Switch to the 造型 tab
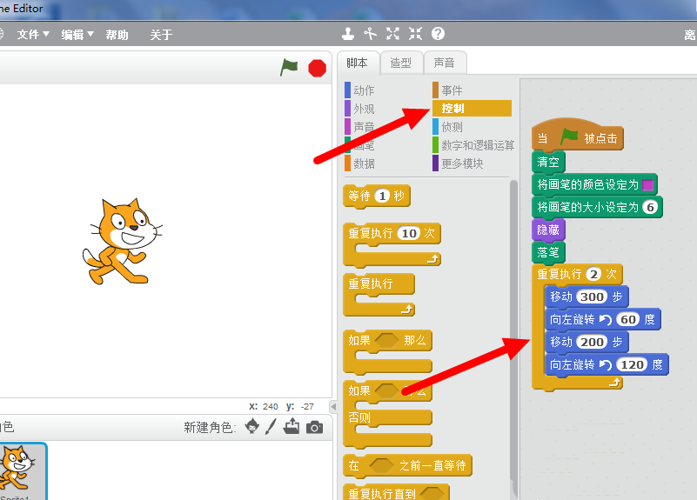The image size is (697, 500). tap(400, 63)
